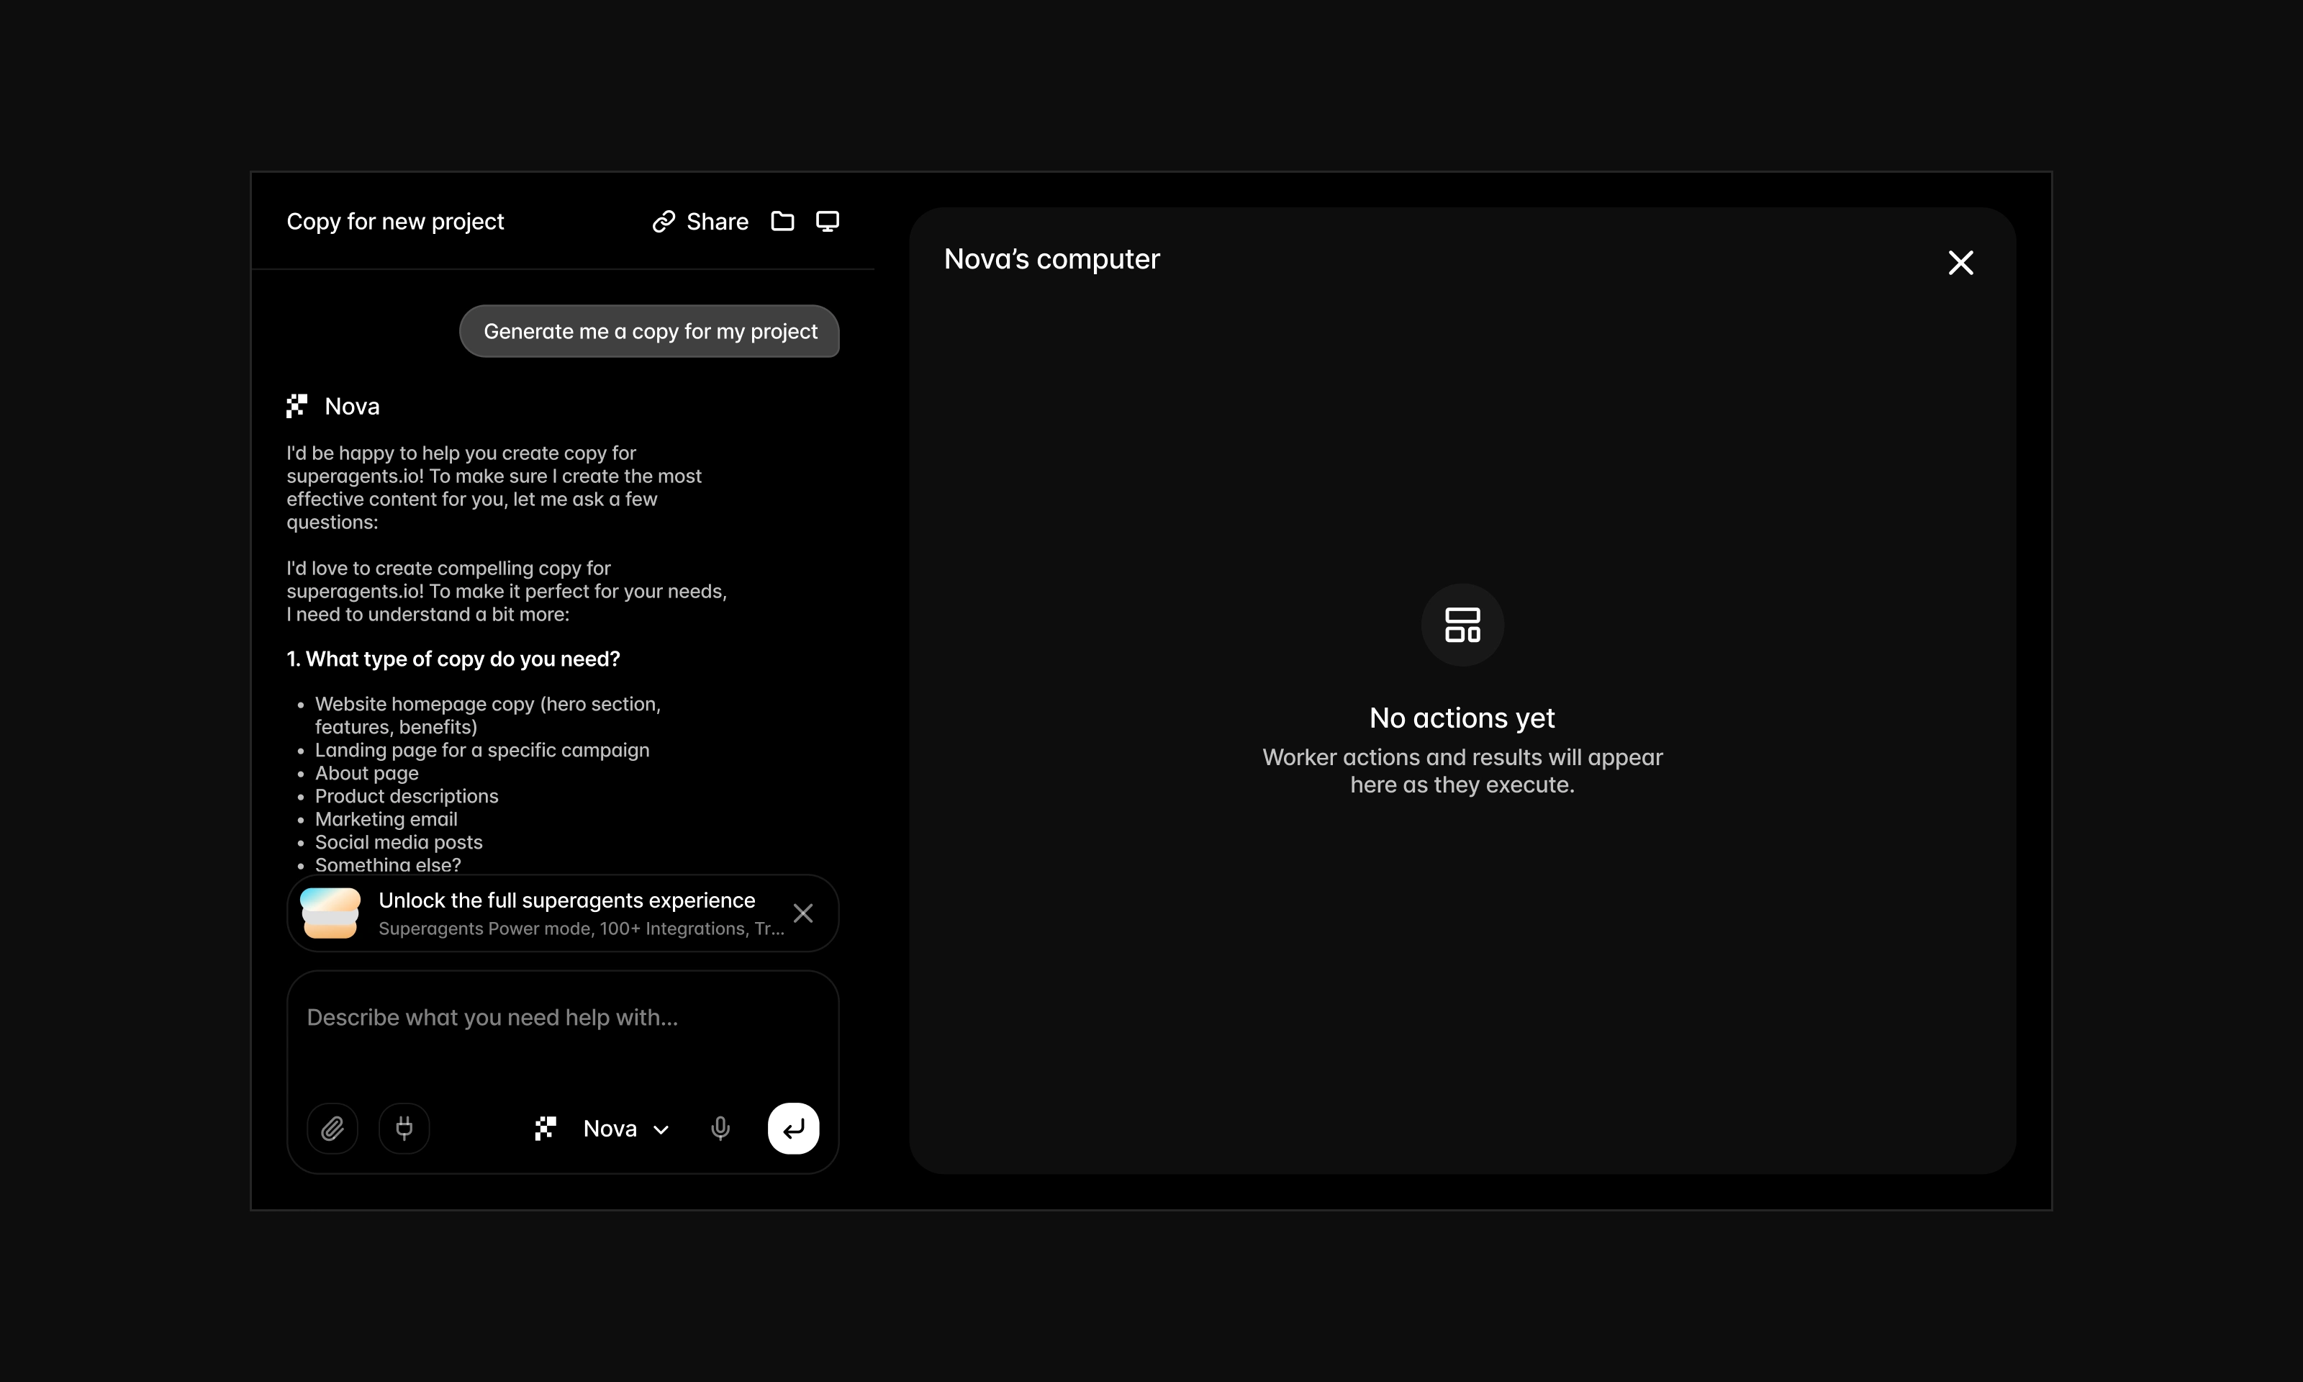Viewport: 2303px width, 1382px height.
Task: Click the Share link icon
Action: click(663, 222)
